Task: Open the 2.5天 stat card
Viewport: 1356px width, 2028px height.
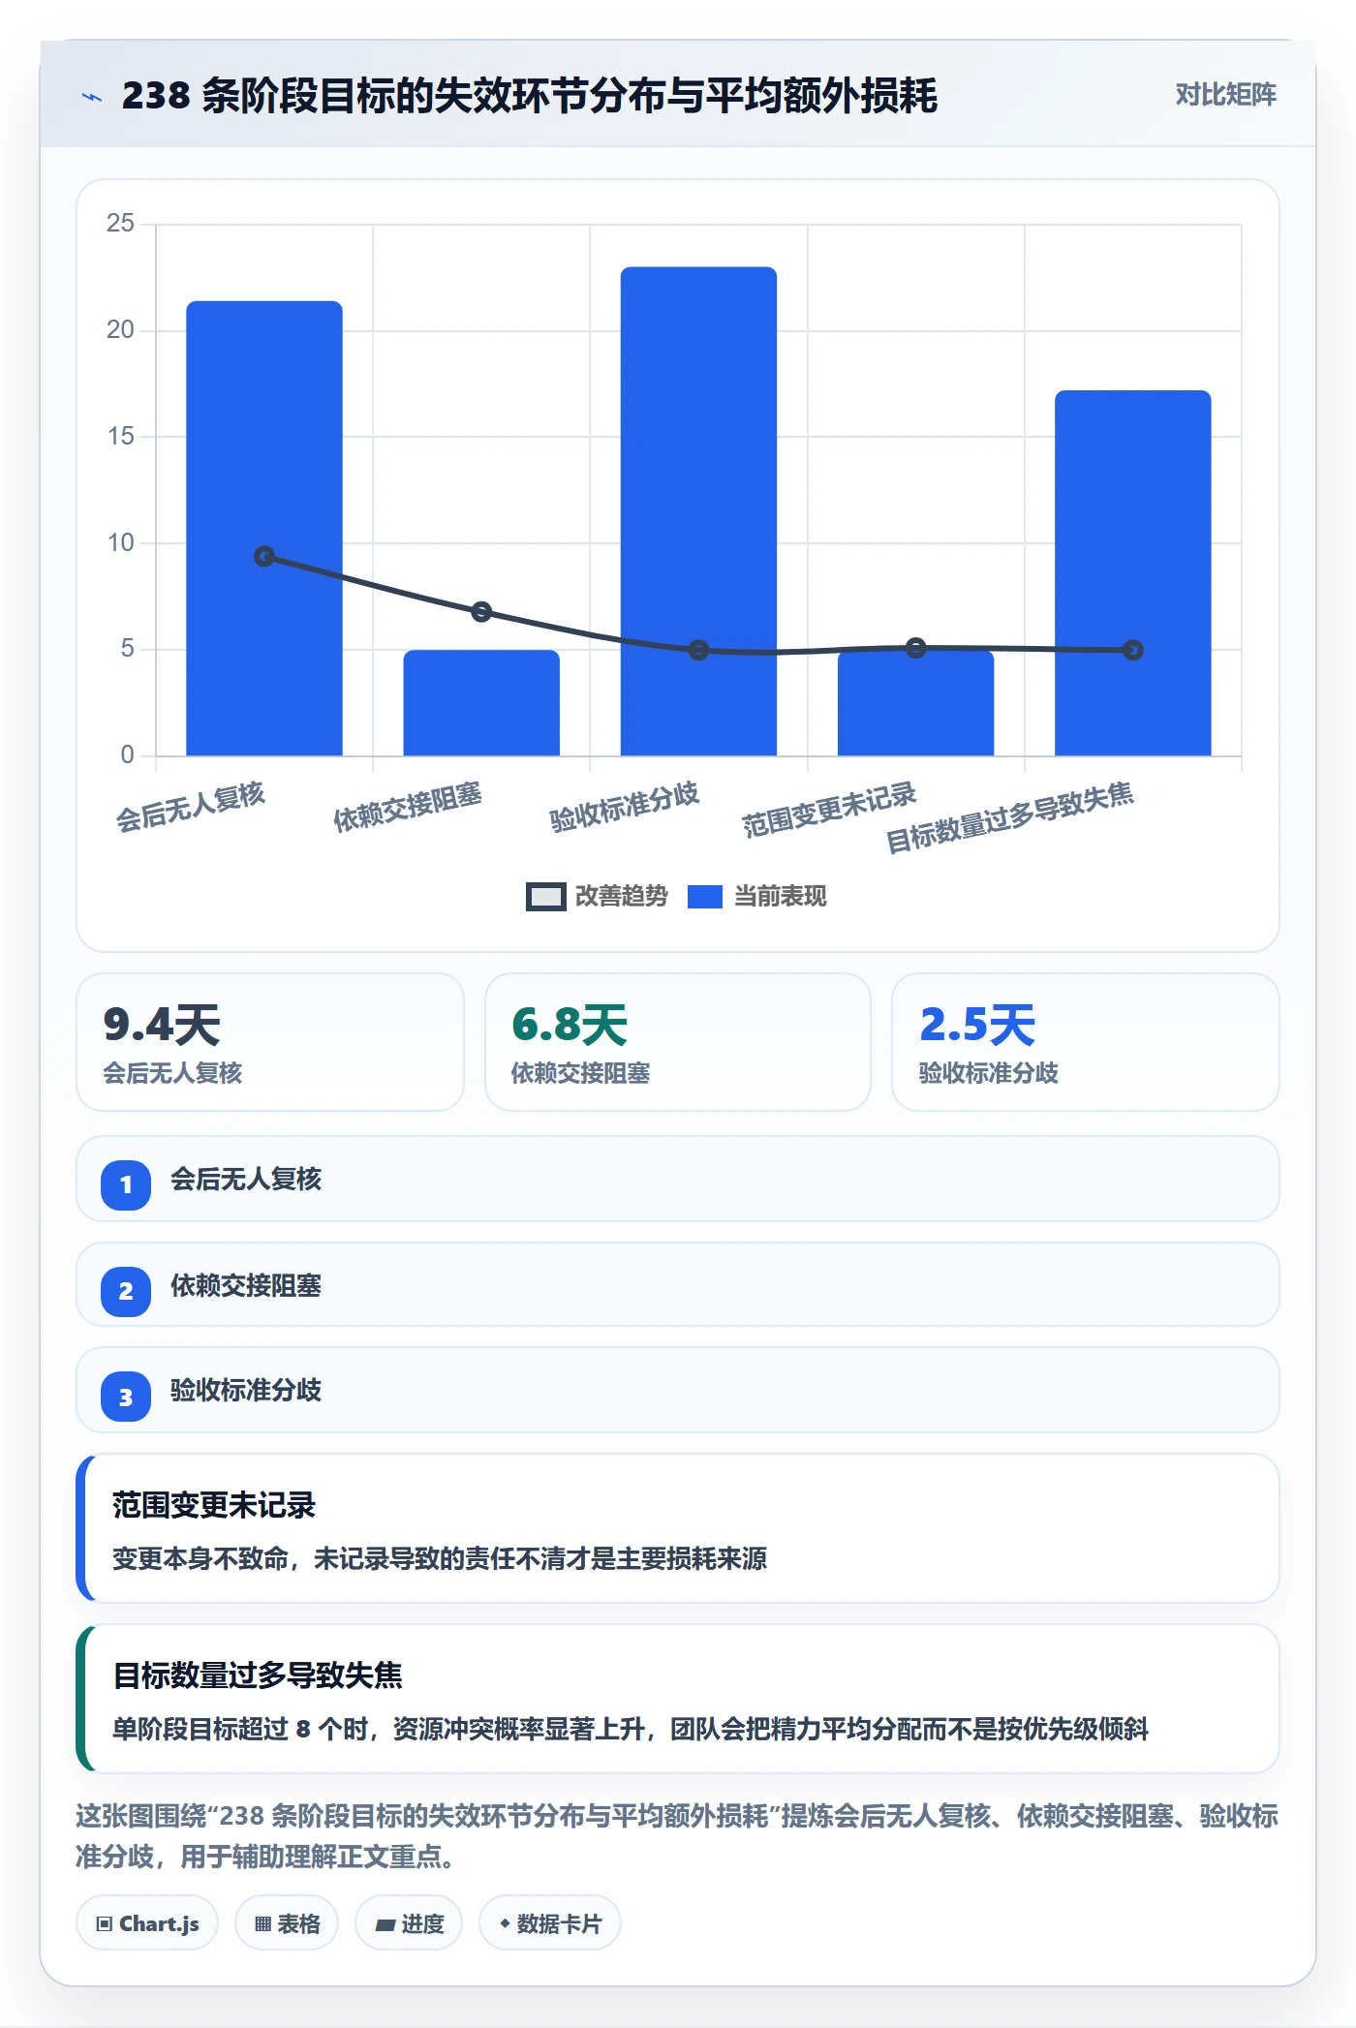Action: point(1086,1042)
